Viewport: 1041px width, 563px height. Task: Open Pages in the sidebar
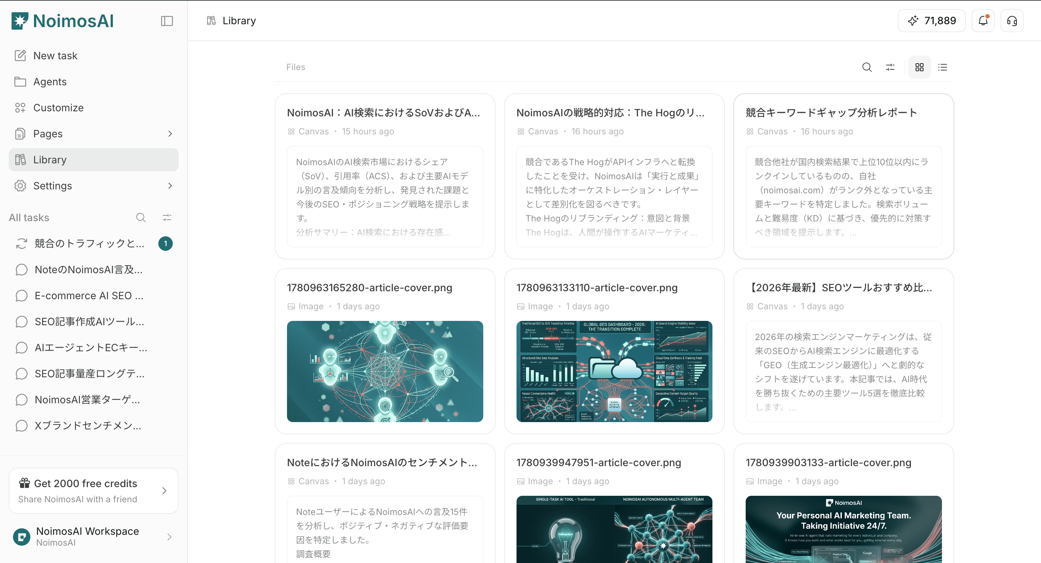point(93,134)
